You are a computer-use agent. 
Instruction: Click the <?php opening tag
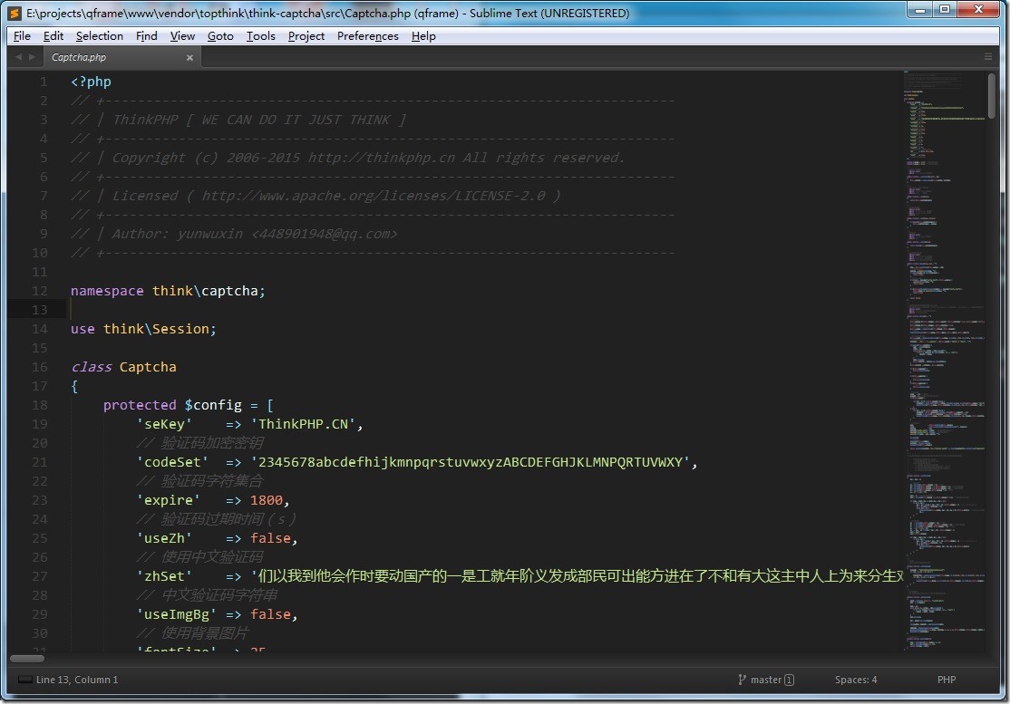point(91,82)
